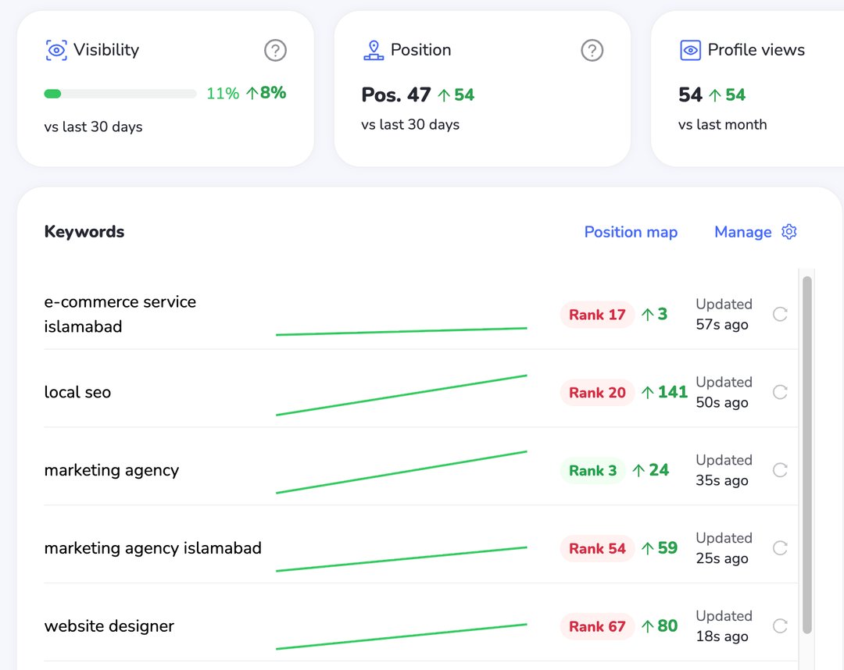Click the Position help question mark icon
This screenshot has height=670, width=844.
pyautogui.click(x=592, y=51)
